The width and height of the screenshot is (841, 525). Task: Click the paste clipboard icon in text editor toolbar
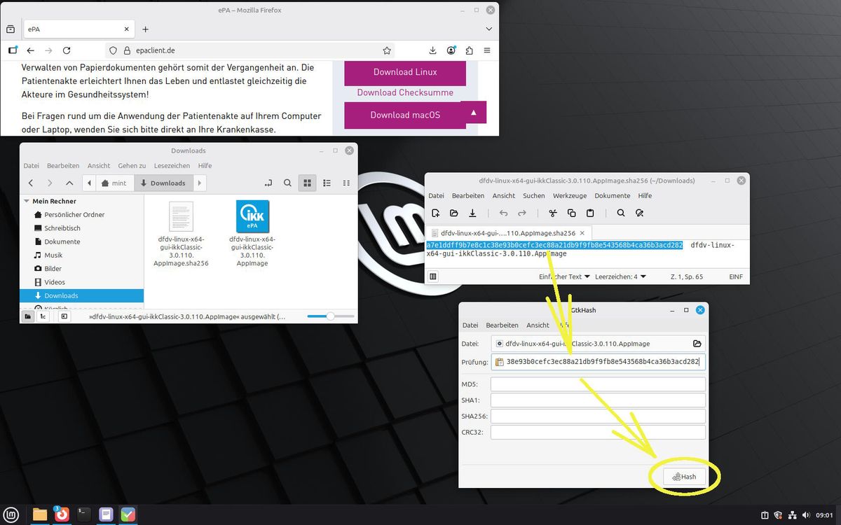point(590,213)
